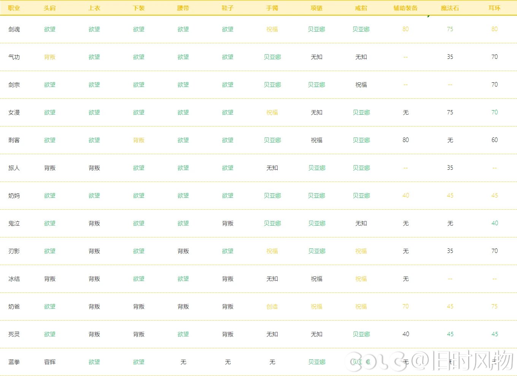Select the 腰带 背叛 cell for 刃影
The width and height of the screenshot is (517, 376).
coord(183,251)
